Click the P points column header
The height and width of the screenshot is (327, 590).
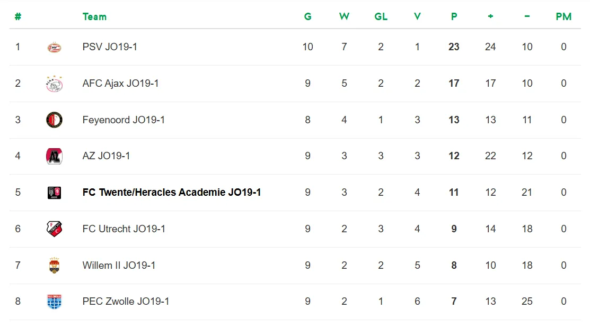coord(454,17)
